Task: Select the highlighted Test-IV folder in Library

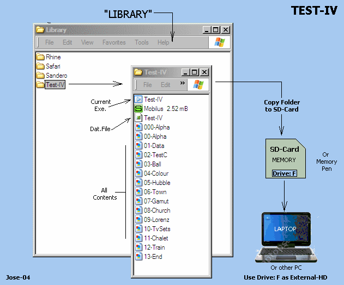Action: [x=55, y=85]
